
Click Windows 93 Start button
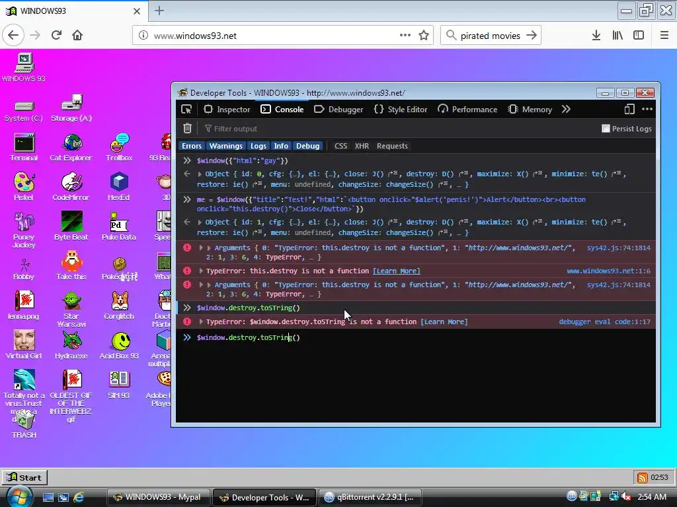click(x=24, y=477)
